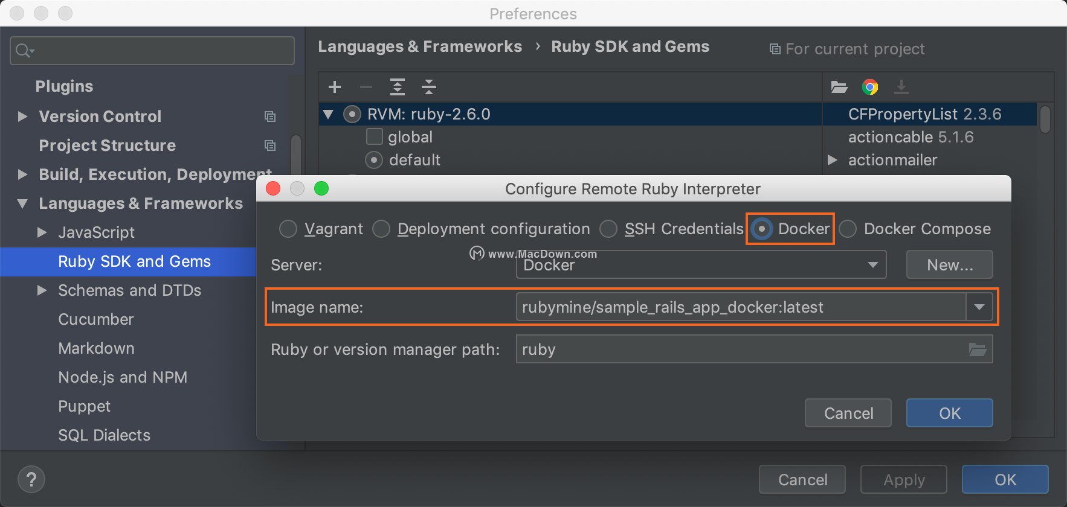
Task: Remove the selected SDK with the minus icon
Action: coord(366,87)
